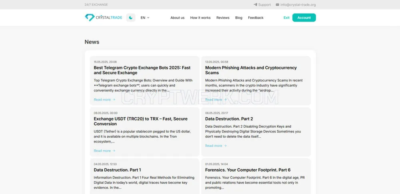400x194 pixels.
Task: Click the Telegram Exchange Bots article summary text
Action: pos(143,85)
